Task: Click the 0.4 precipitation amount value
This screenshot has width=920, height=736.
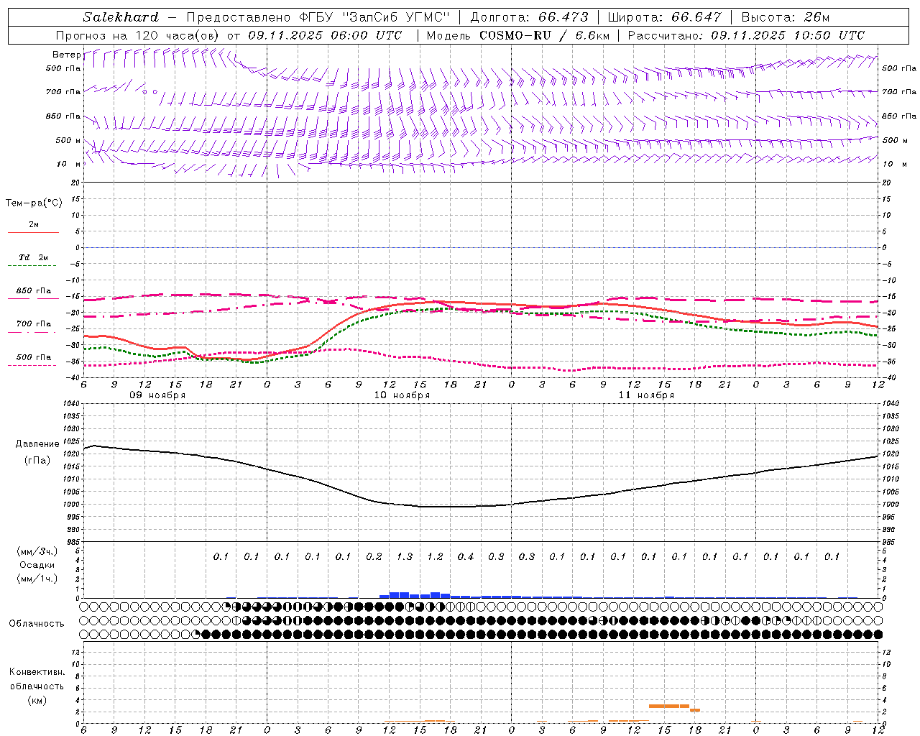Action: [x=466, y=556]
